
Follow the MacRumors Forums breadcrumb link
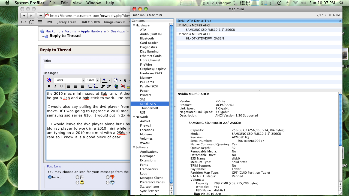click(61, 31)
